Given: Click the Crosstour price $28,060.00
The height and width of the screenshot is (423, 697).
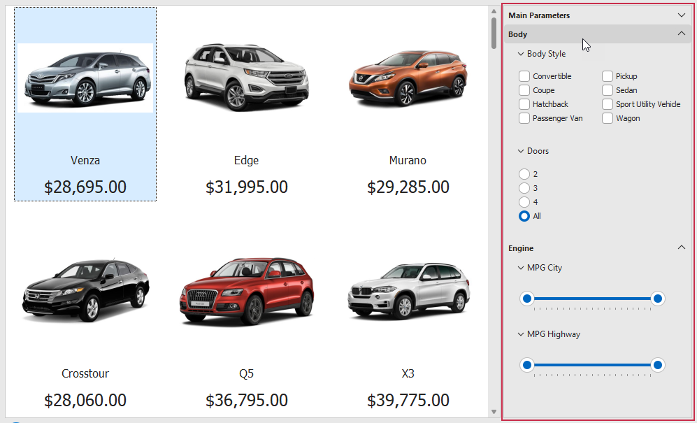Looking at the screenshot, I should point(85,401).
